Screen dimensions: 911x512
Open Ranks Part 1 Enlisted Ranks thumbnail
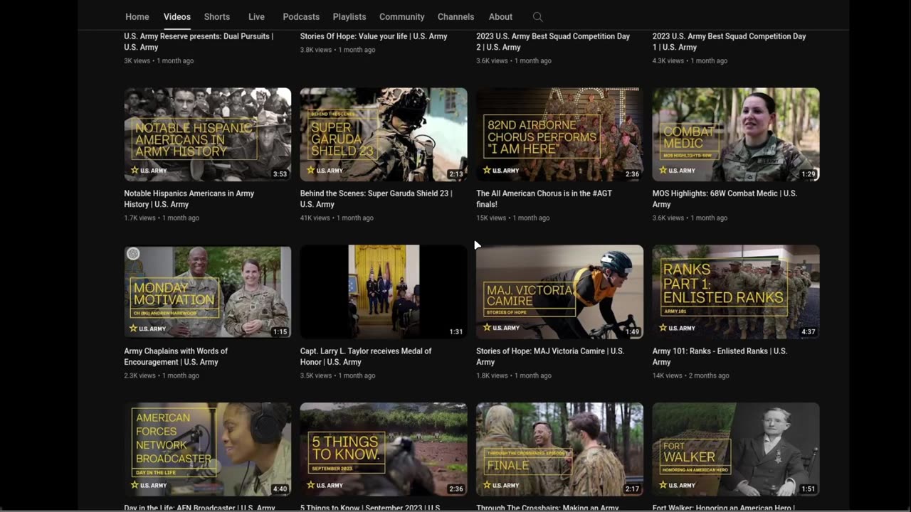736,292
